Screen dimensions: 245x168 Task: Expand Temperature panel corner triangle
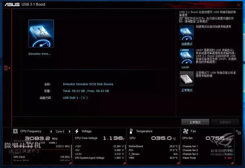(178, 163)
